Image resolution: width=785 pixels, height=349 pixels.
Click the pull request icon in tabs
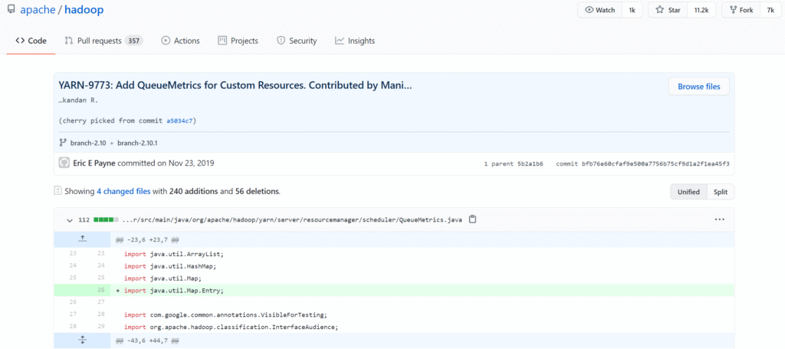[69, 41]
